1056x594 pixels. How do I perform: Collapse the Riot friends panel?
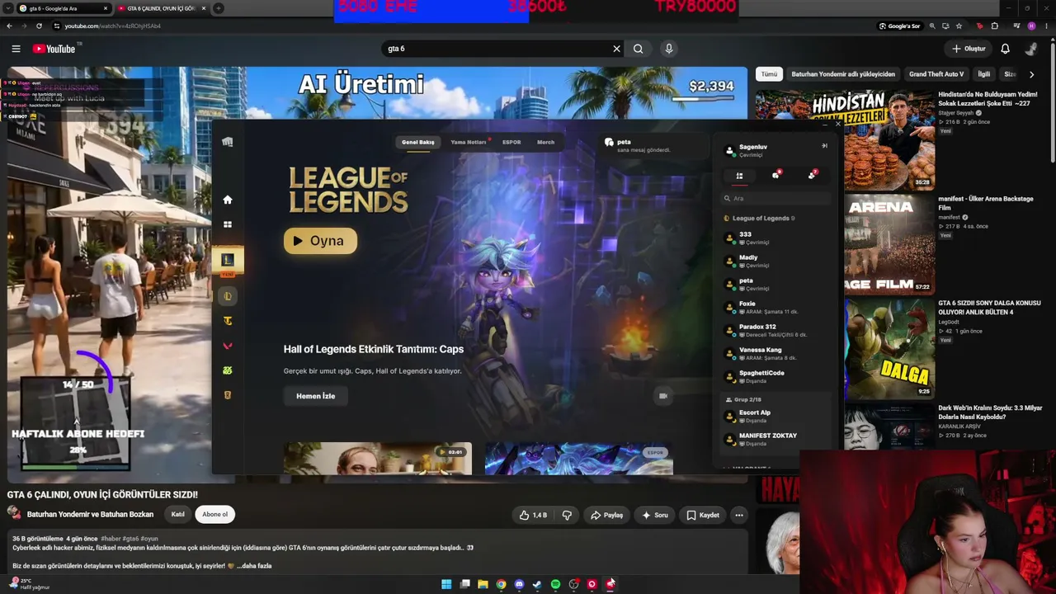pyautogui.click(x=824, y=146)
